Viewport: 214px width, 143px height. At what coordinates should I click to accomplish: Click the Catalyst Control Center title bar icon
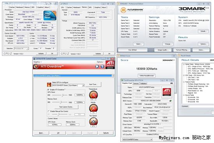coord(34,59)
